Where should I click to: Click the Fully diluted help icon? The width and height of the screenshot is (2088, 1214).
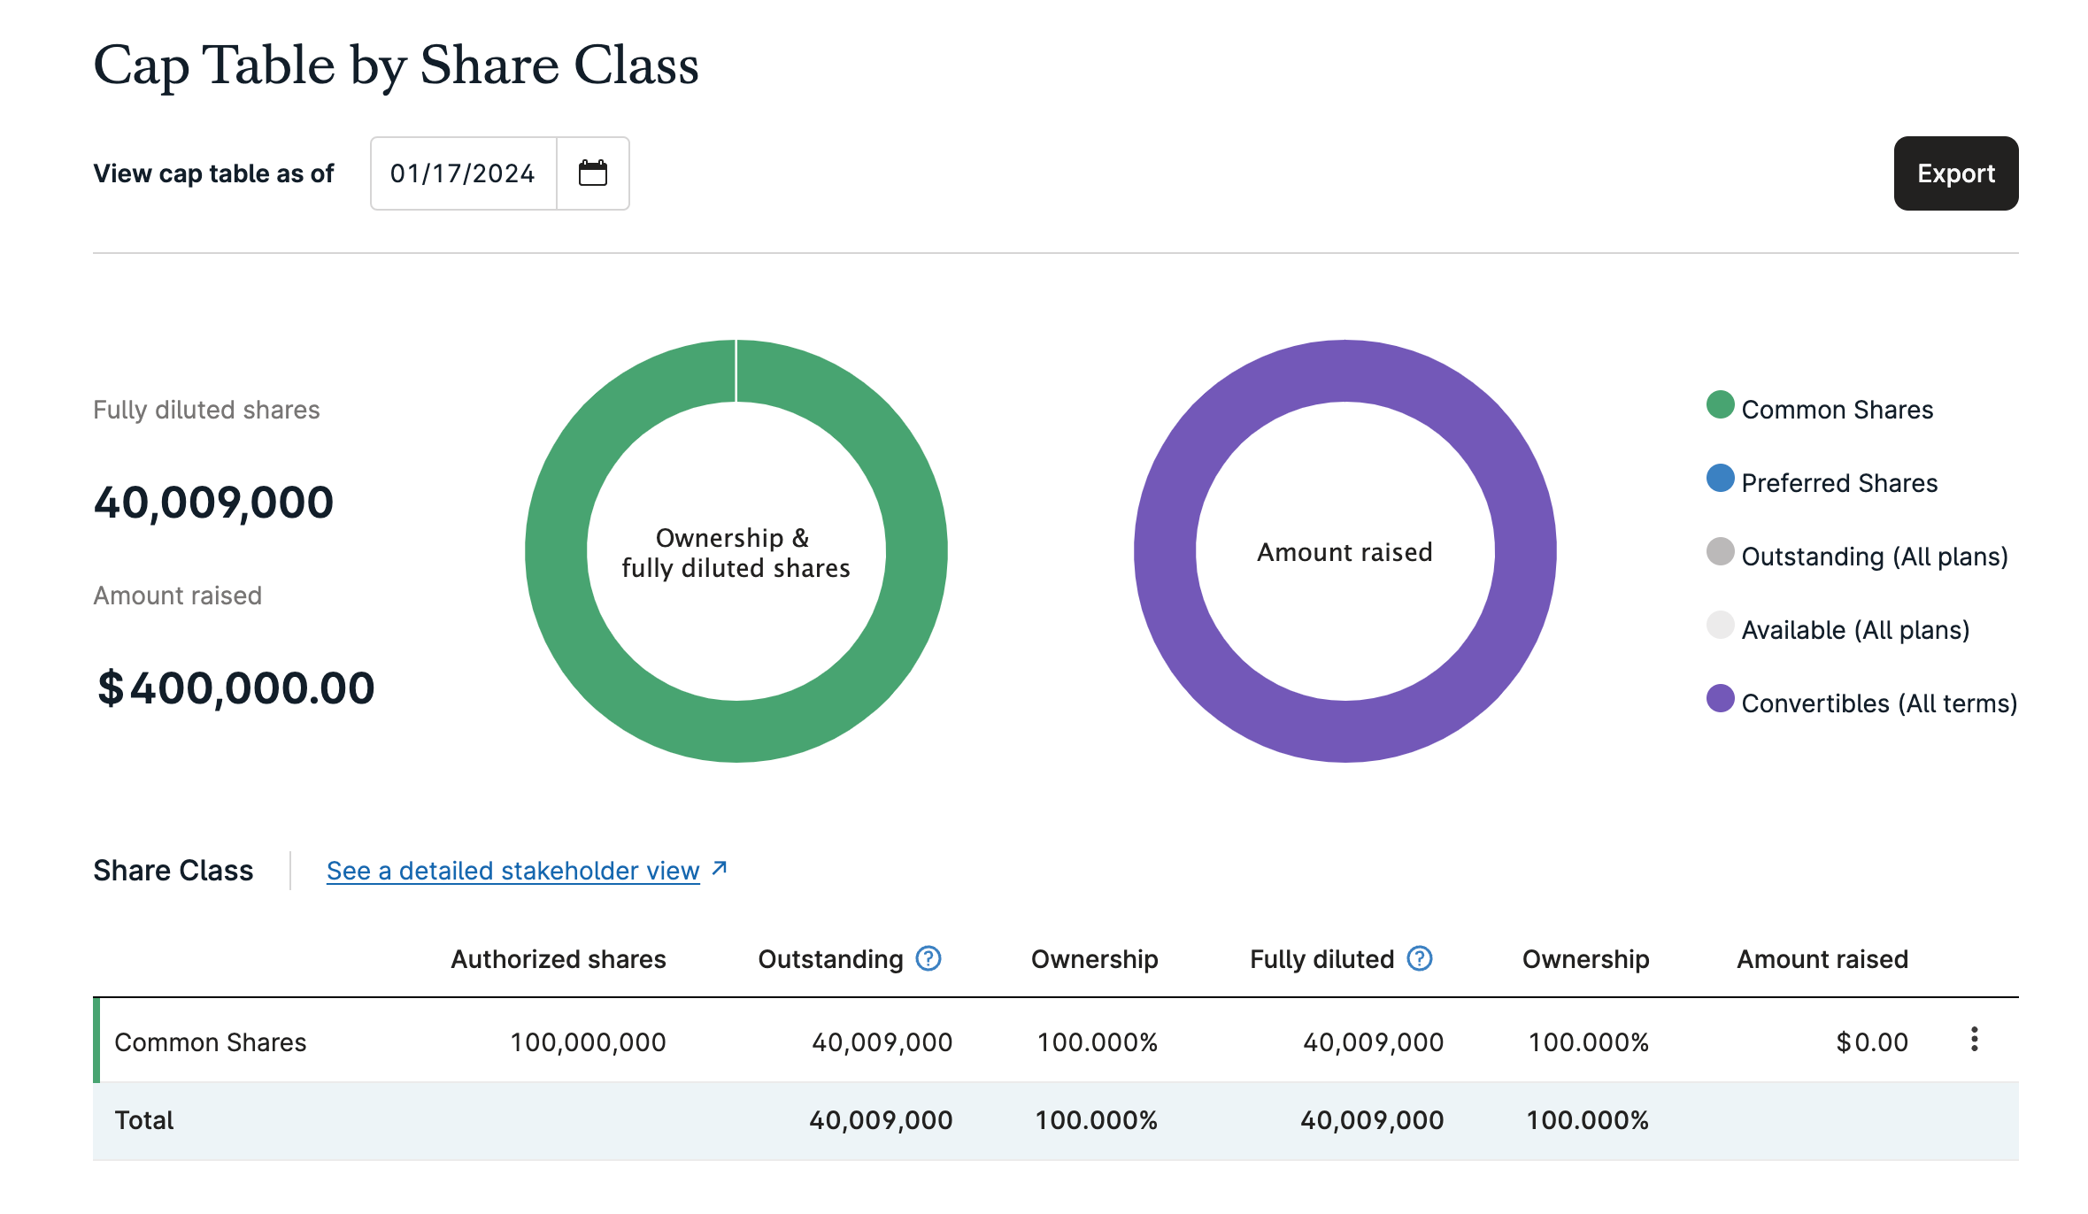(x=1419, y=958)
